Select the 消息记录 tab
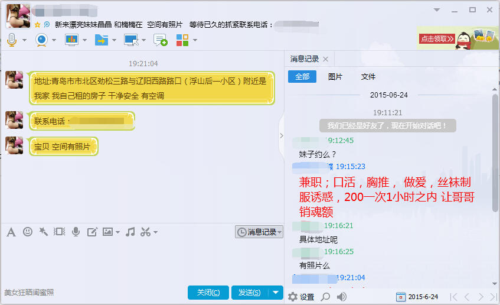Viewport: 500px width, 305px height. pyautogui.click(x=305, y=59)
